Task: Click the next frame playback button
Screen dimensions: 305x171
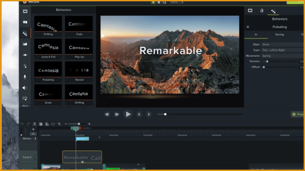Action: 117,114
